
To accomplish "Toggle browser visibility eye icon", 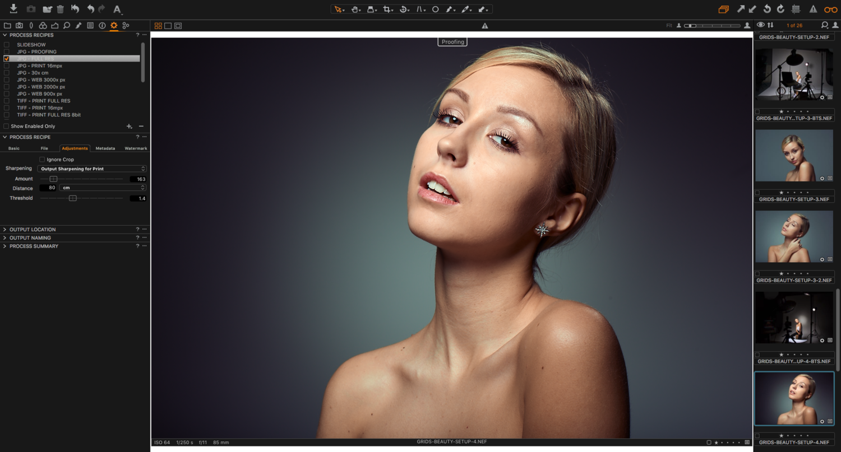I will point(761,25).
